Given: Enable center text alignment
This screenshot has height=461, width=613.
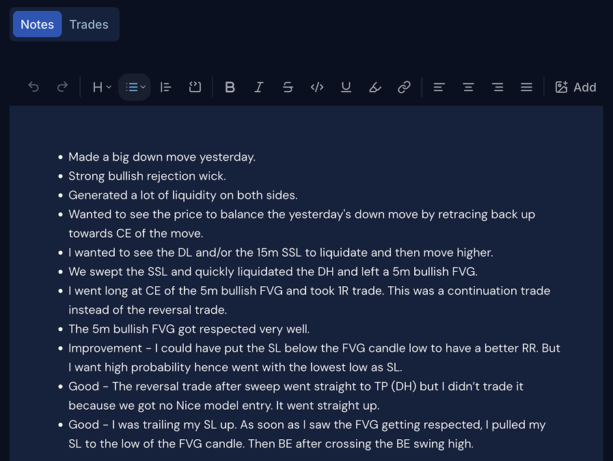Looking at the screenshot, I should pyautogui.click(x=468, y=87).
